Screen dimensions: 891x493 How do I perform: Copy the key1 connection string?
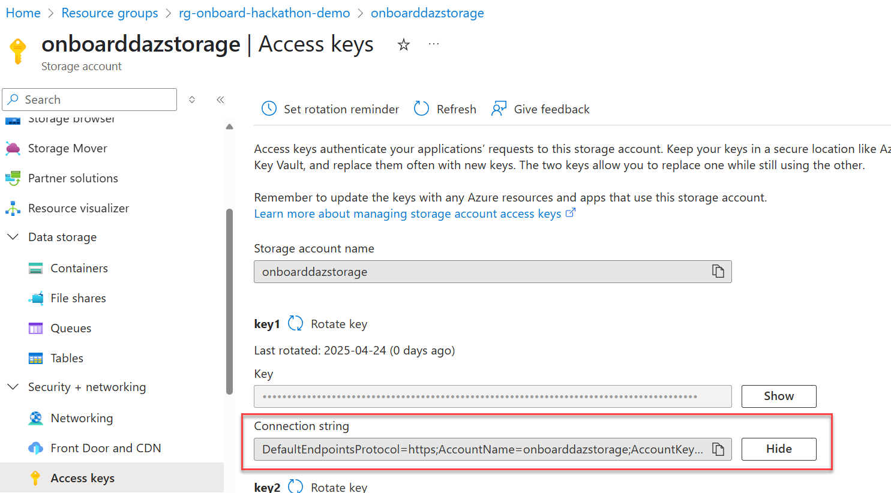(x=718, y=449)
